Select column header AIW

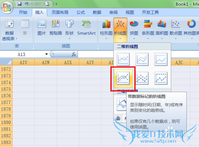click(x=46, y=62)
